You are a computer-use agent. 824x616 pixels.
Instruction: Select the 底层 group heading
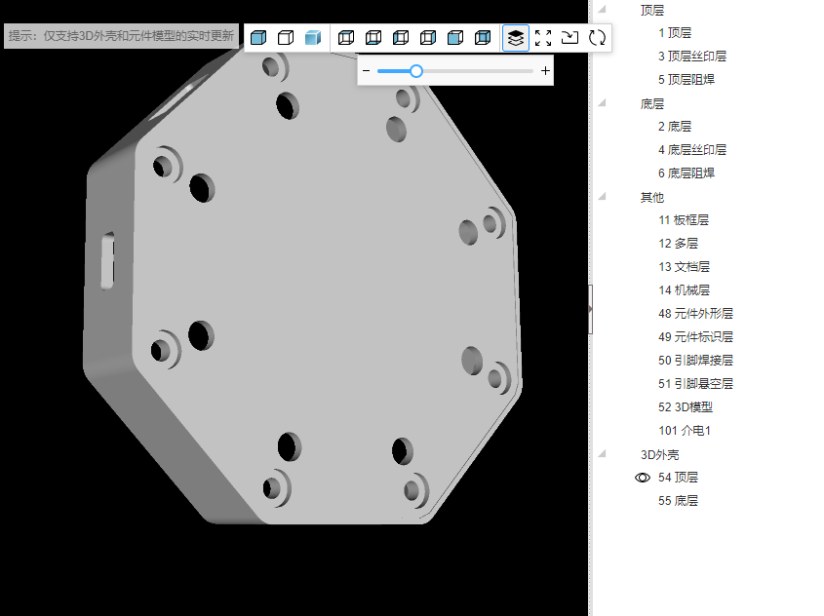[652, 104]
